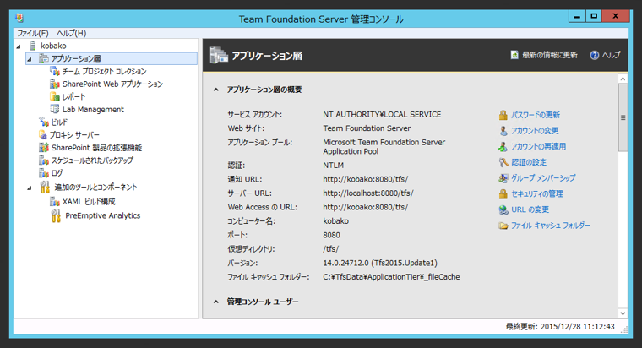Click the vertical scrollbar thumb
The image size is (642, 348).
(x=623, y=117)
